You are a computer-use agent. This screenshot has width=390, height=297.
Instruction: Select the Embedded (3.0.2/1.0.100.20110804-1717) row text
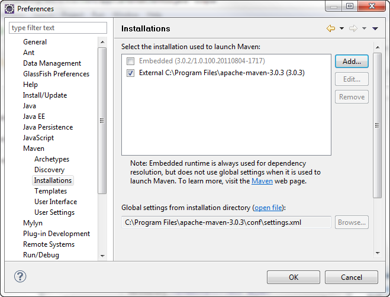202,61
